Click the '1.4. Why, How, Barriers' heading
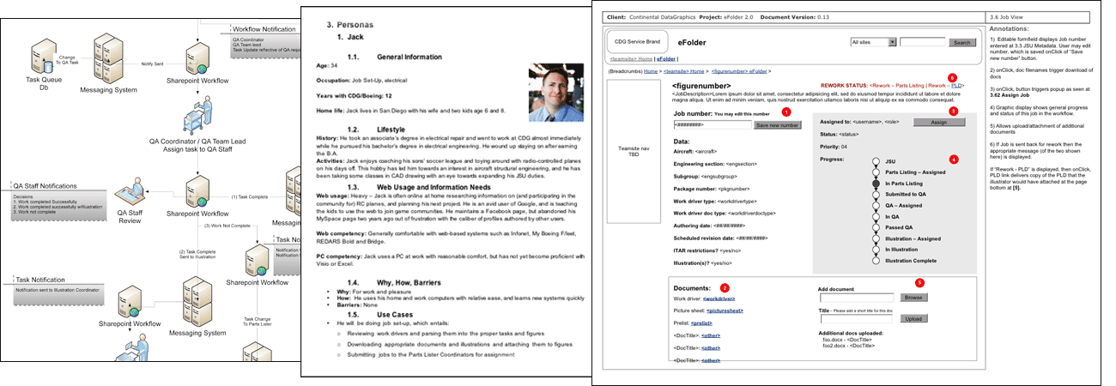This screenshot has width=1116, height=386. click(393, 282)
